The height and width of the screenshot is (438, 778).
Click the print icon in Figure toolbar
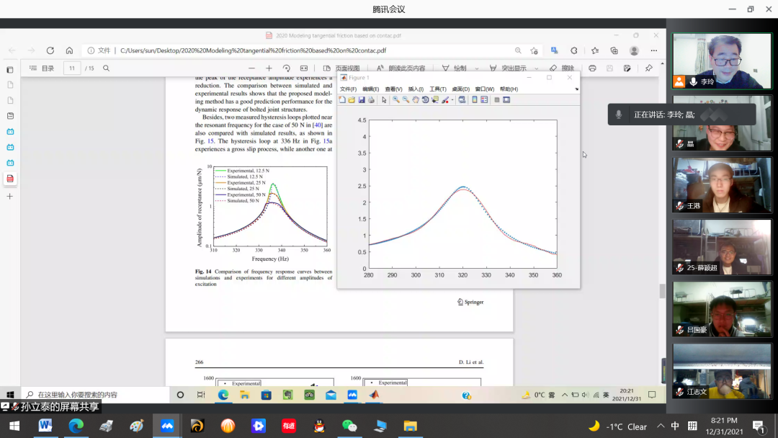(371, 100)
